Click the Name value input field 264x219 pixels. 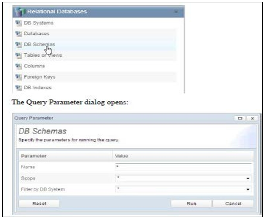click(x=183, y=167)
